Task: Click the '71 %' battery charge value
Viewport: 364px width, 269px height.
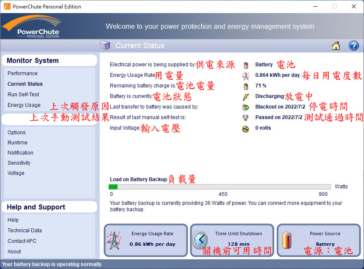Action: [261, 86]
